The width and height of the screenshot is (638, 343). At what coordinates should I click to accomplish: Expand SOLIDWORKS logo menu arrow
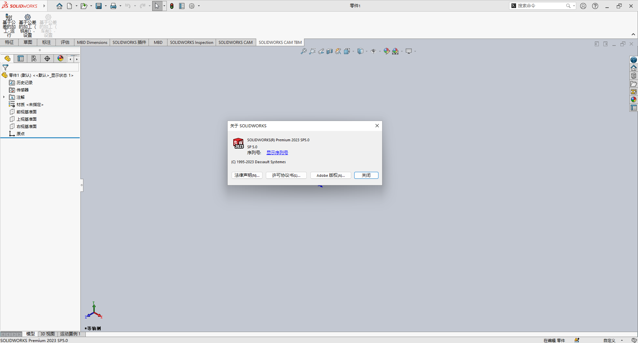(x=44, y=6)
